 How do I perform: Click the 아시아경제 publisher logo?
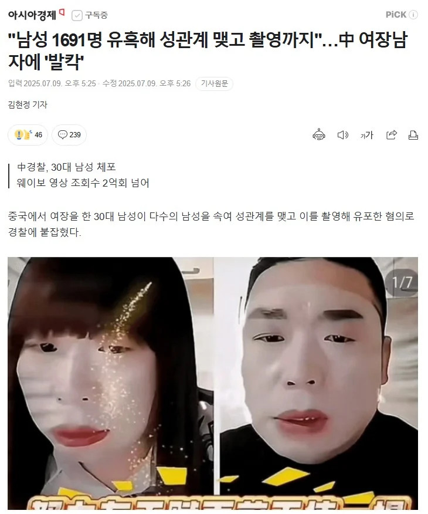tap(32, 15)
